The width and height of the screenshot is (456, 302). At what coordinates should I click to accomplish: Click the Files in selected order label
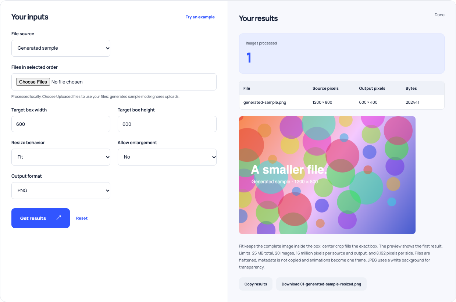[x=35, y=67]
